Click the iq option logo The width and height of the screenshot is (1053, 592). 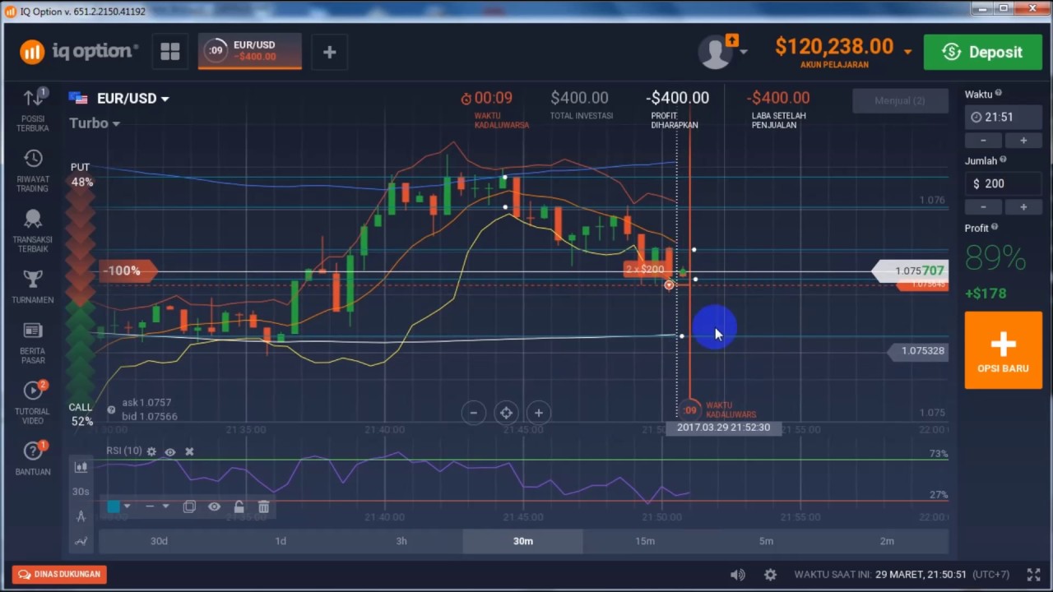(x=79, y=52)
